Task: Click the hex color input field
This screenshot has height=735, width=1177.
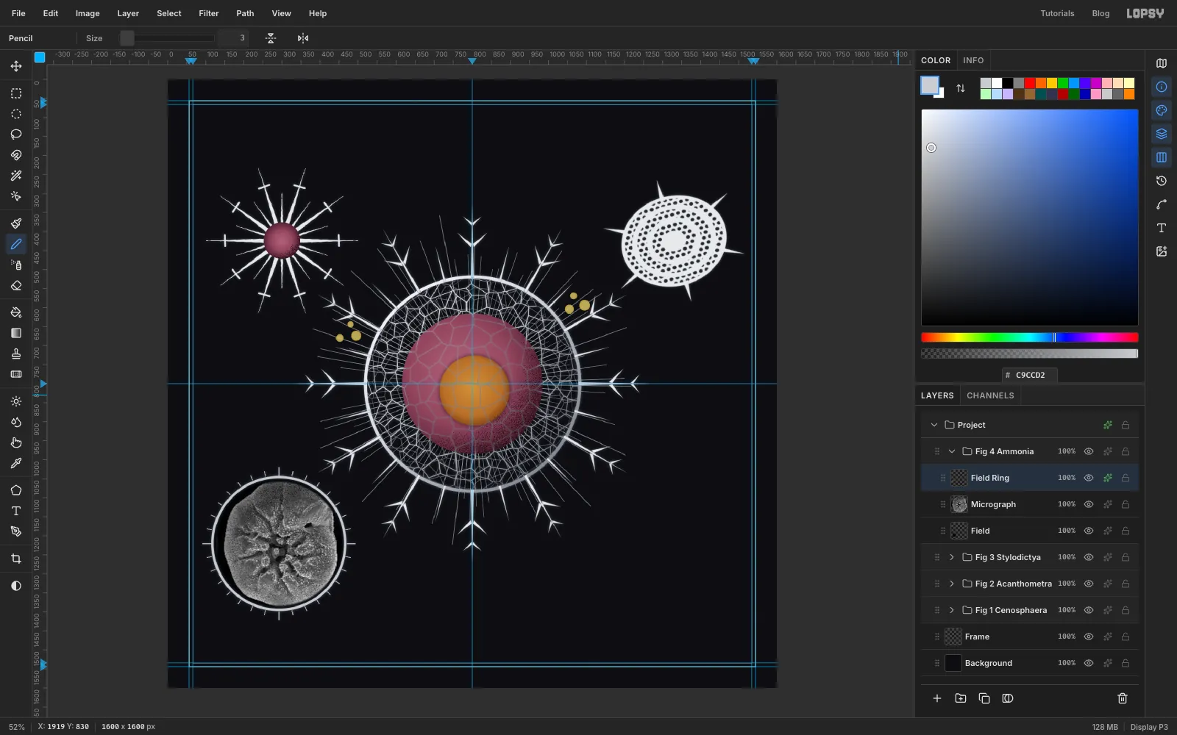Action: (x=1030, y=375)
